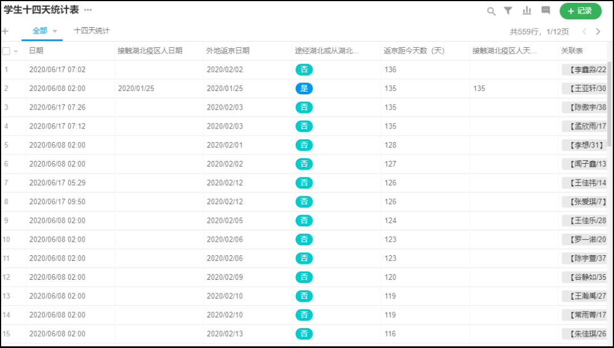Switch to the 十四天统计 tab
Screen dimensions: 614x348
click(x=92, y=31)
